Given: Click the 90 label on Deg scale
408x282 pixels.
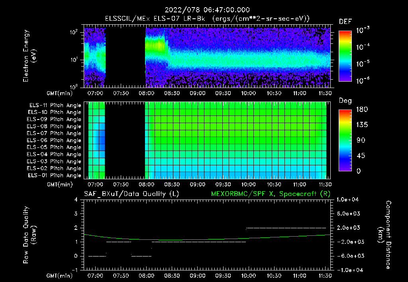Looking at the screenshot, I should tap(361, 140).
